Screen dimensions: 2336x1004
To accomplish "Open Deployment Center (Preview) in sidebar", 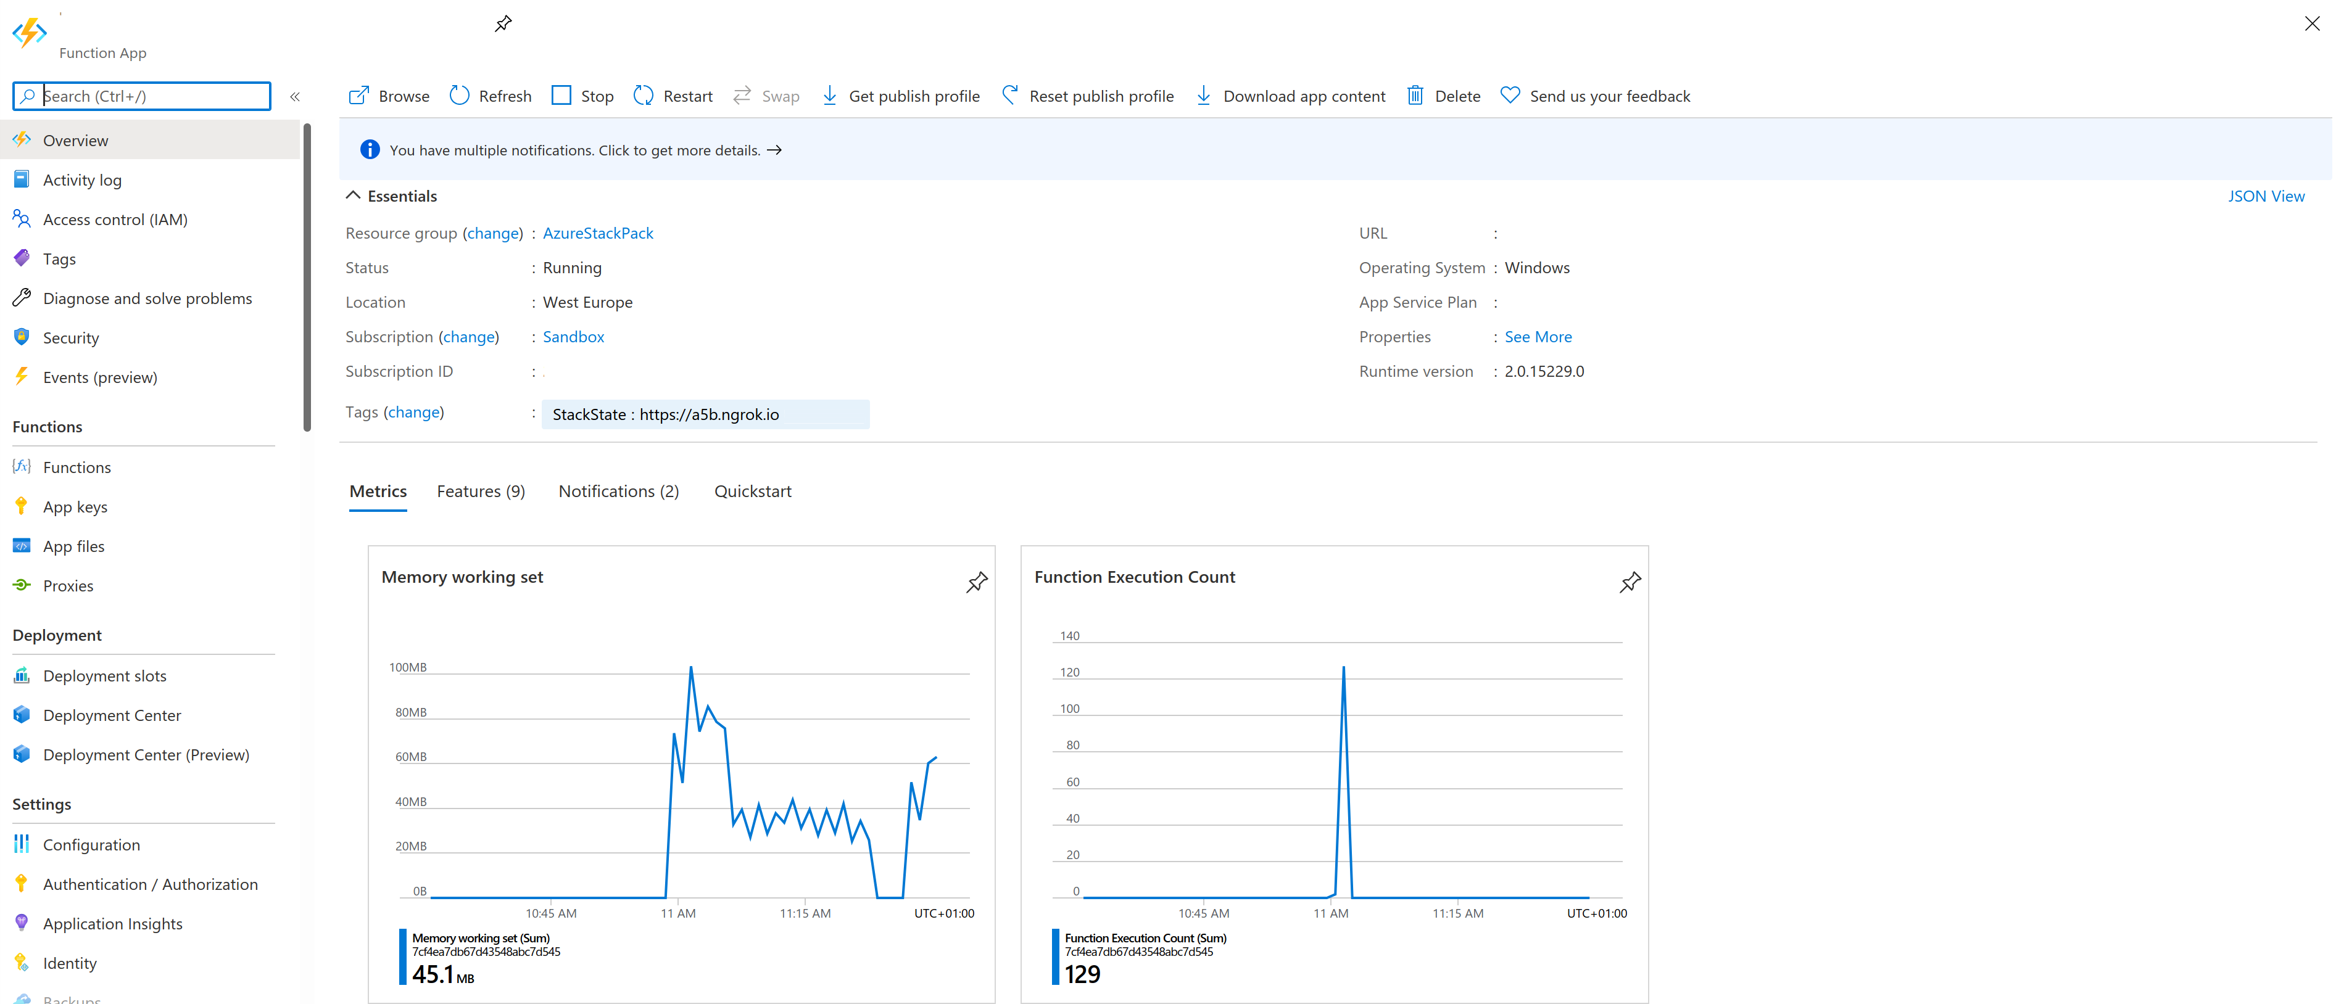I will (x=150, y=754).
